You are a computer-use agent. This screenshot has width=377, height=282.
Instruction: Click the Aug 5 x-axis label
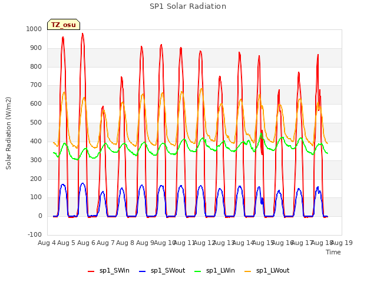click(67, 243)
